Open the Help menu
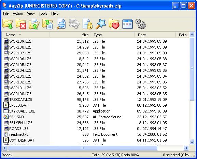The image size is (197, 159). coord(55,13)
